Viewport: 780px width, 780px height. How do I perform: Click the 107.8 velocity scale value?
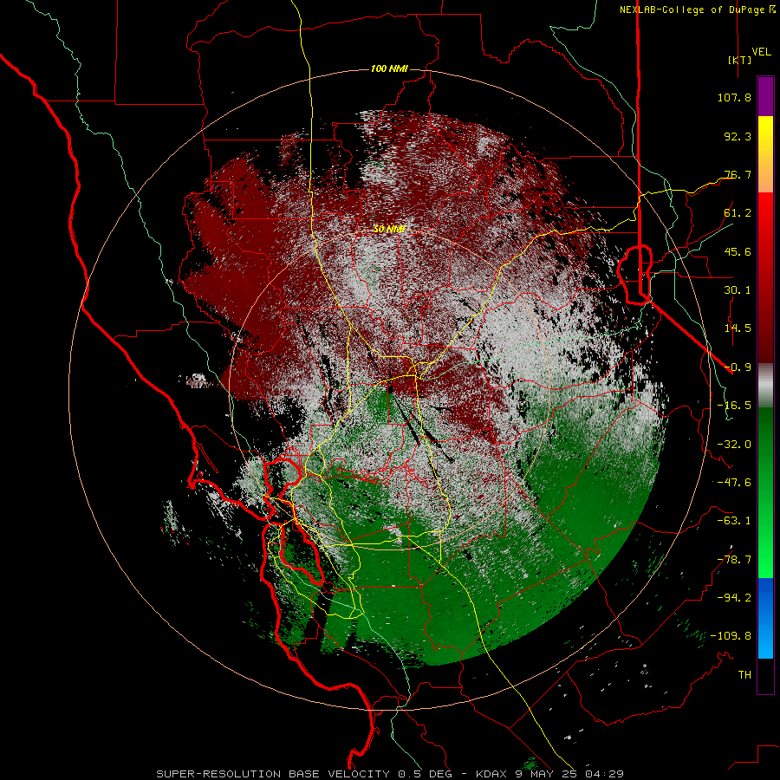point(734,97)
